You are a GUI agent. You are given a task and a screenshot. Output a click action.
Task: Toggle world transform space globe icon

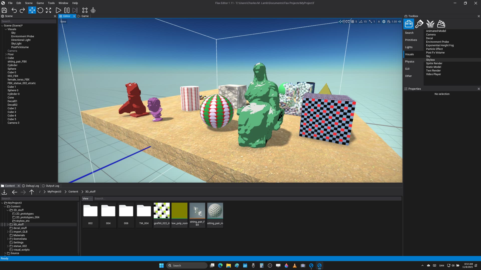384,22
